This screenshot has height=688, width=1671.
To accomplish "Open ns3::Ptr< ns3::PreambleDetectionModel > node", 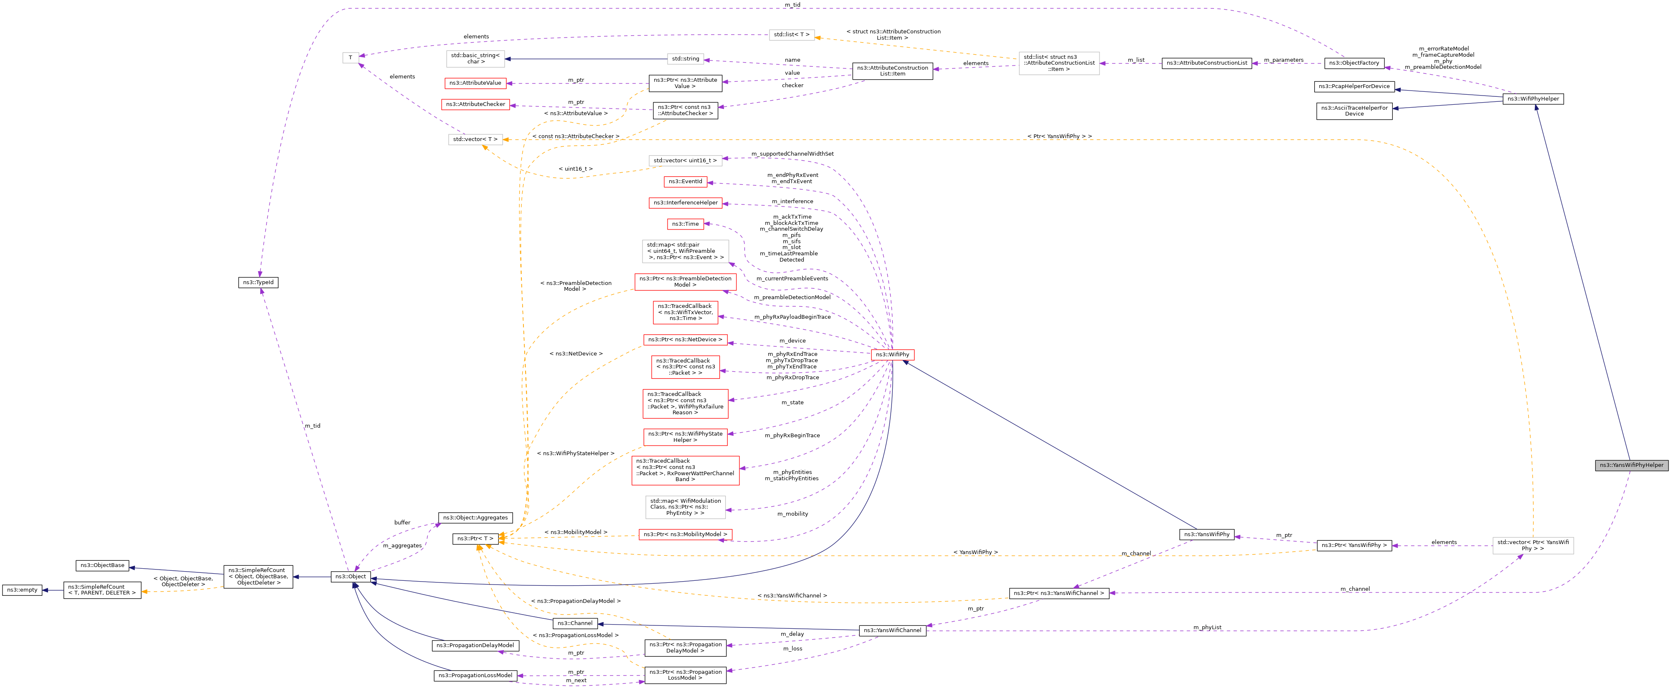I will tap(685, 282).
